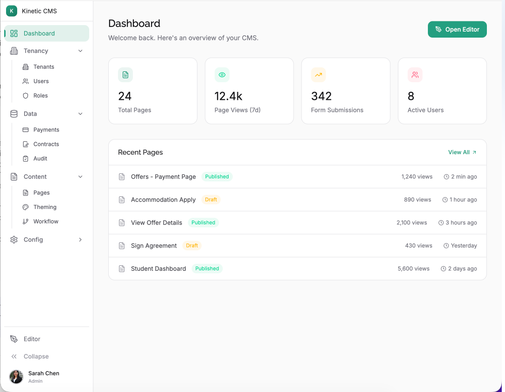
Task: Click the Tenants building icon
Action: click(x=26, y=67)
